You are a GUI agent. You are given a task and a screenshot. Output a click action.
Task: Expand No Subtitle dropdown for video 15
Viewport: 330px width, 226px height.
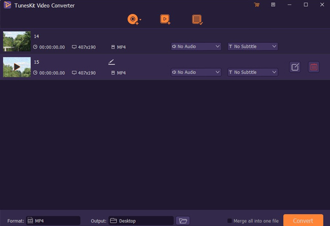tap(252, 72)
